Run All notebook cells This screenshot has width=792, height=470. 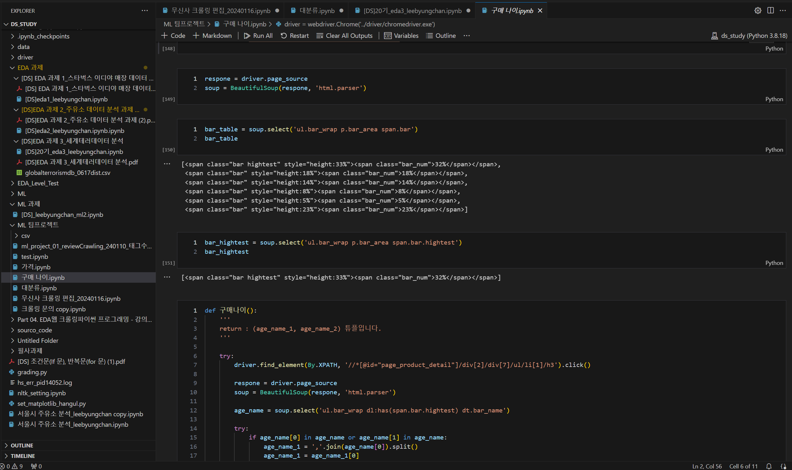(258, 36)
